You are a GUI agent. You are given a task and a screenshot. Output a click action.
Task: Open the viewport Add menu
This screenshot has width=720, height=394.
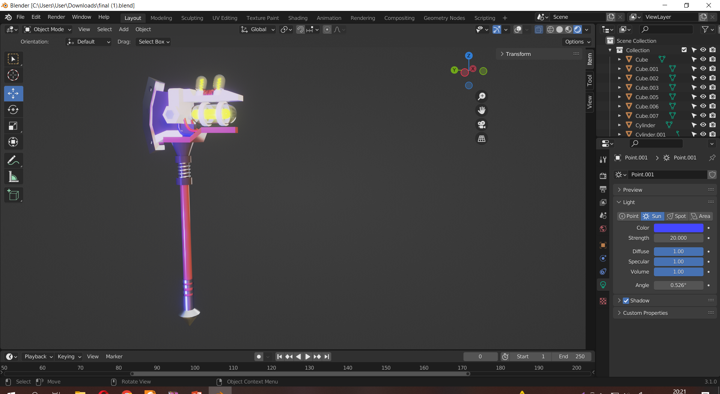[124, 29]
